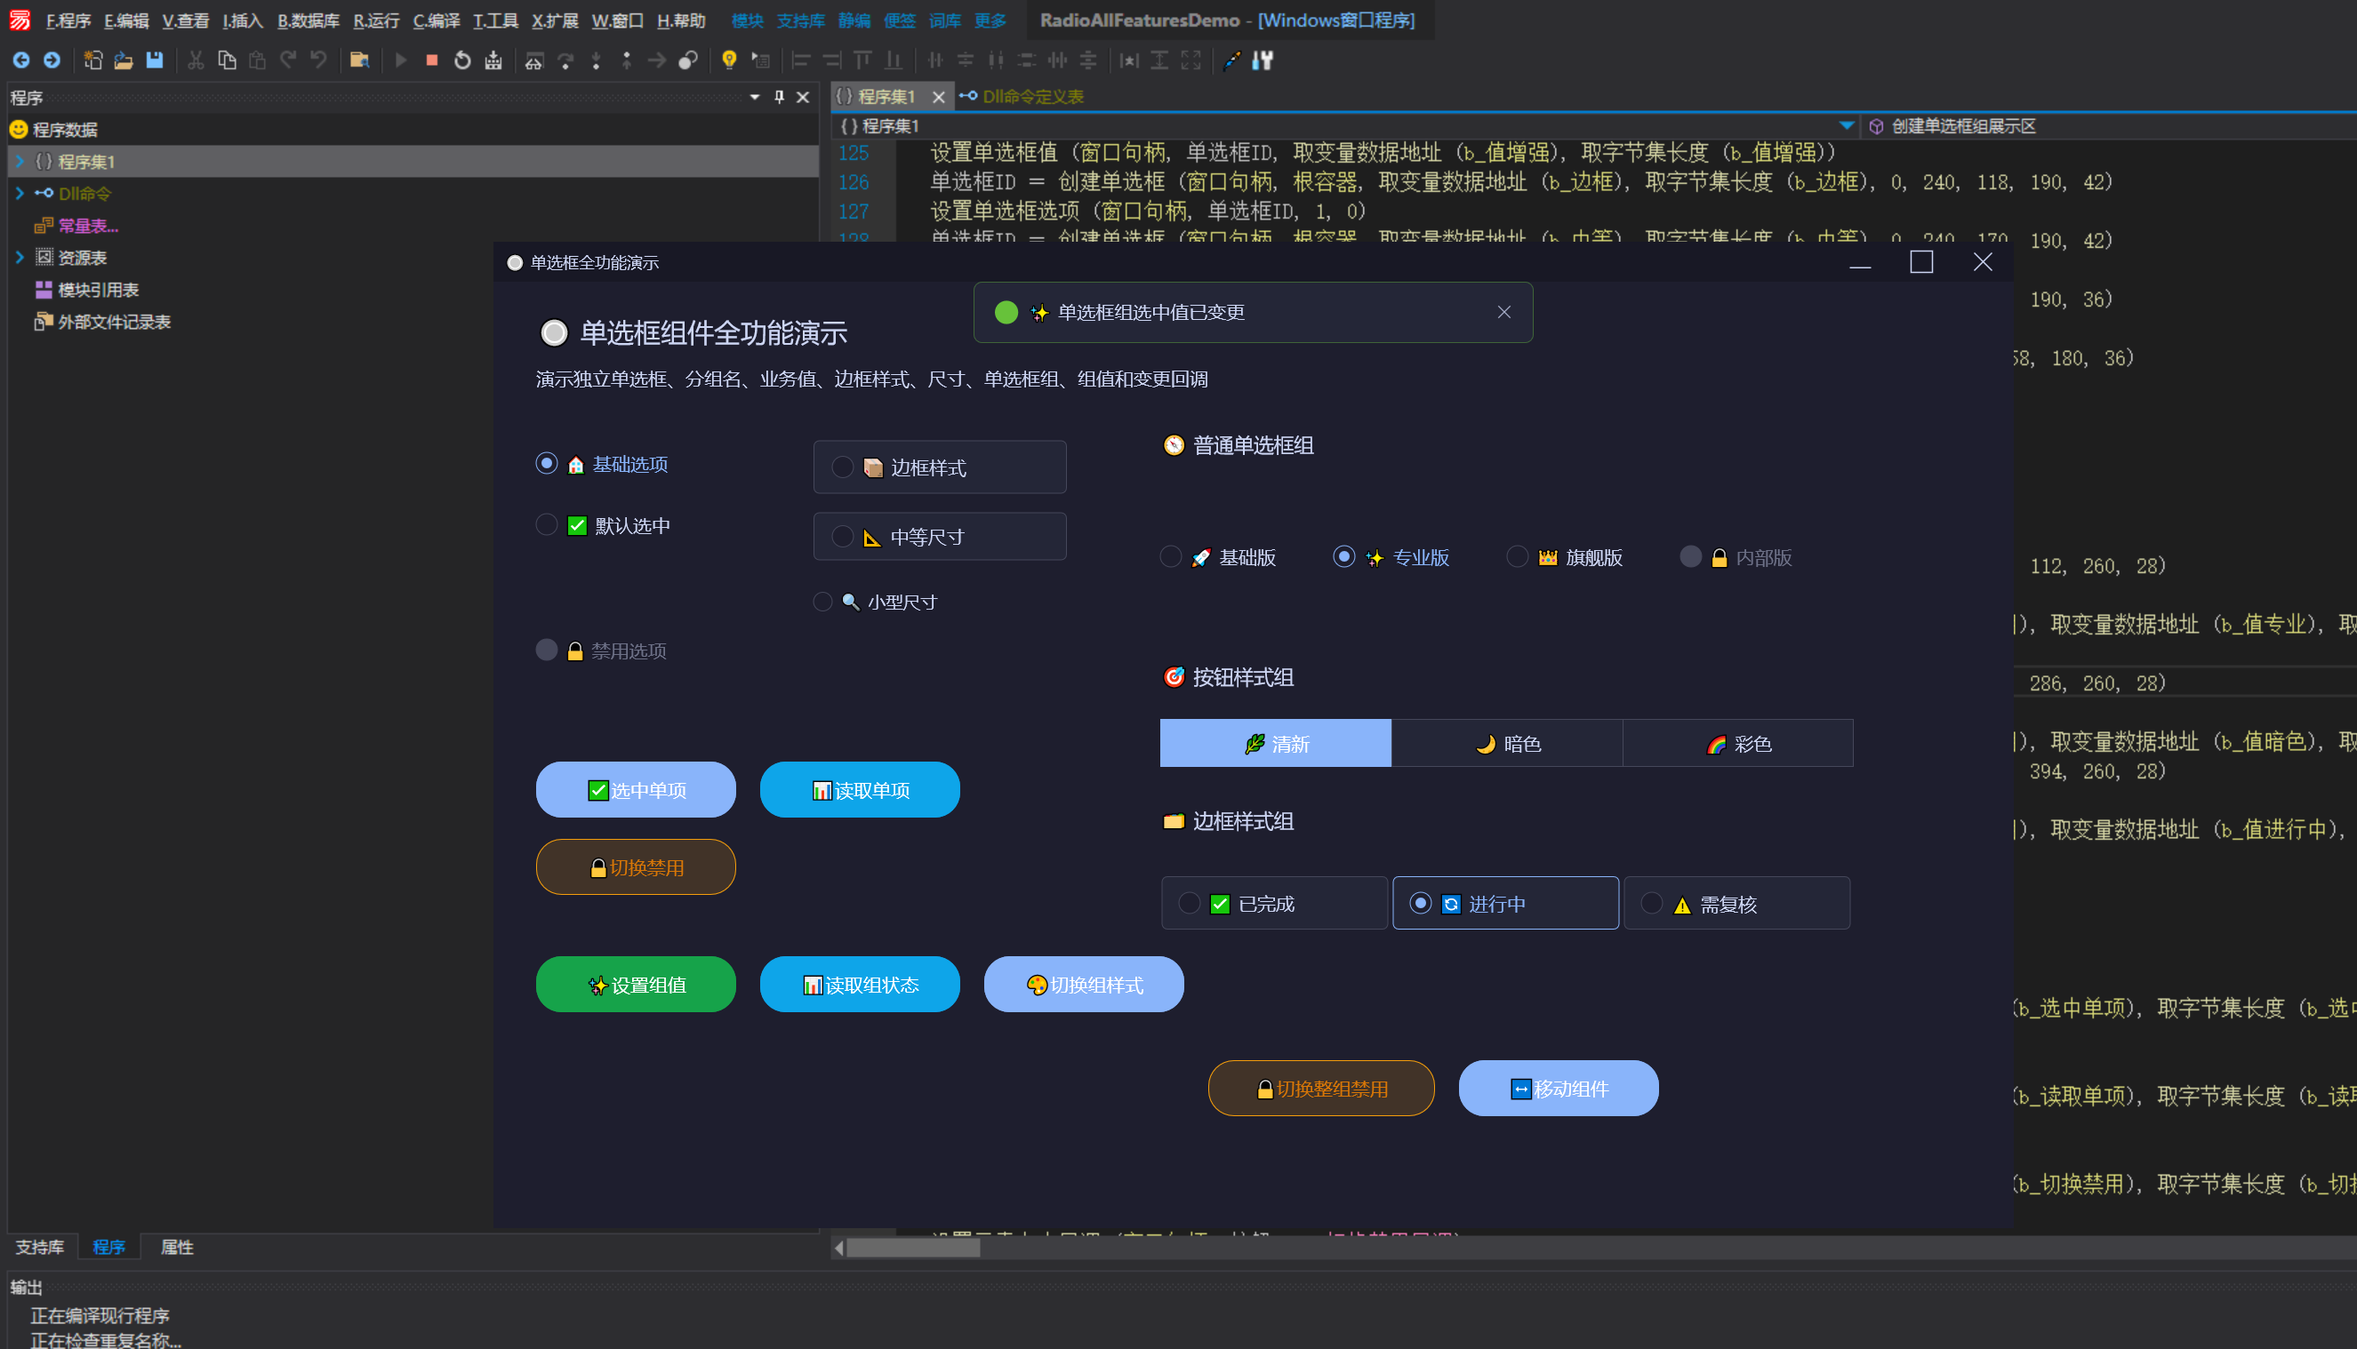Save the project with the floppy disk icon
Image resolution: width=2357 pixels, height=1349 pixels.
pyautogui.click(x=155, y=60)
